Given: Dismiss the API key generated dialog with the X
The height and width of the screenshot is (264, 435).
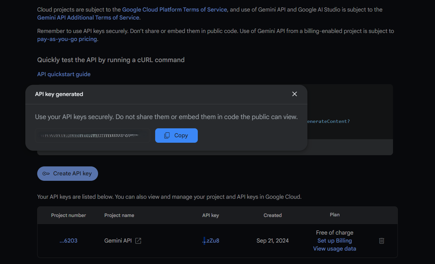Looking at the screenshot, I should coord(294,94).
